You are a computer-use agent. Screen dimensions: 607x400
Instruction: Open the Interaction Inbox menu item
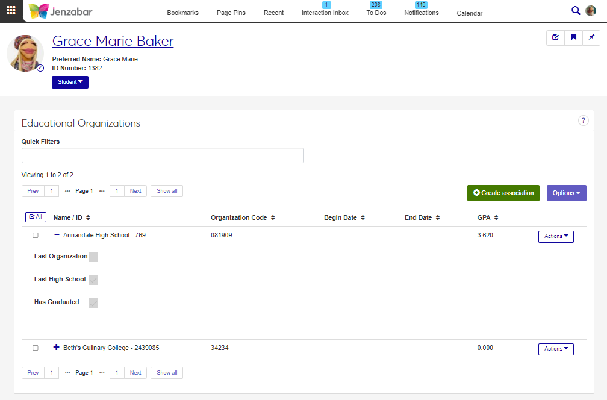point(325,13)
